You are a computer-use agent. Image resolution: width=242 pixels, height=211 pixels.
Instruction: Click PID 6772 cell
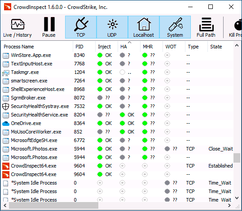79,140
